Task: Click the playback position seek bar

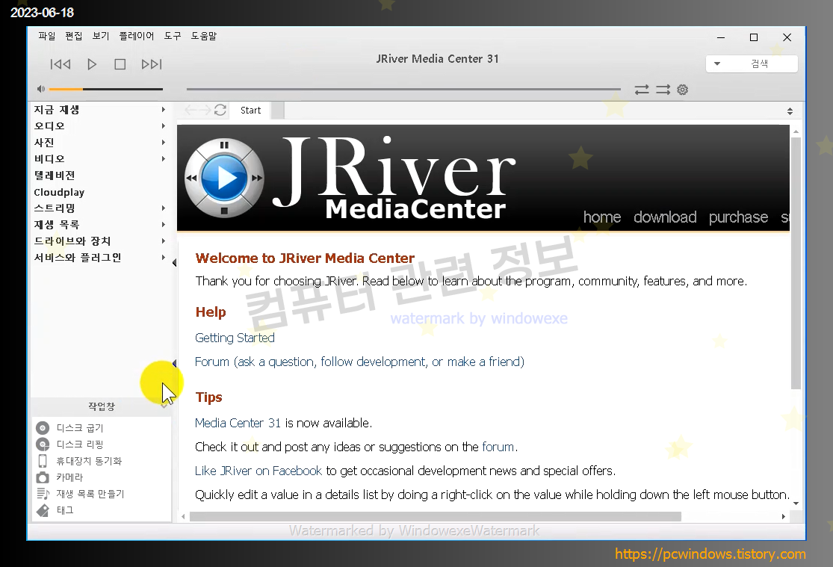Action: tap(403, 90)
